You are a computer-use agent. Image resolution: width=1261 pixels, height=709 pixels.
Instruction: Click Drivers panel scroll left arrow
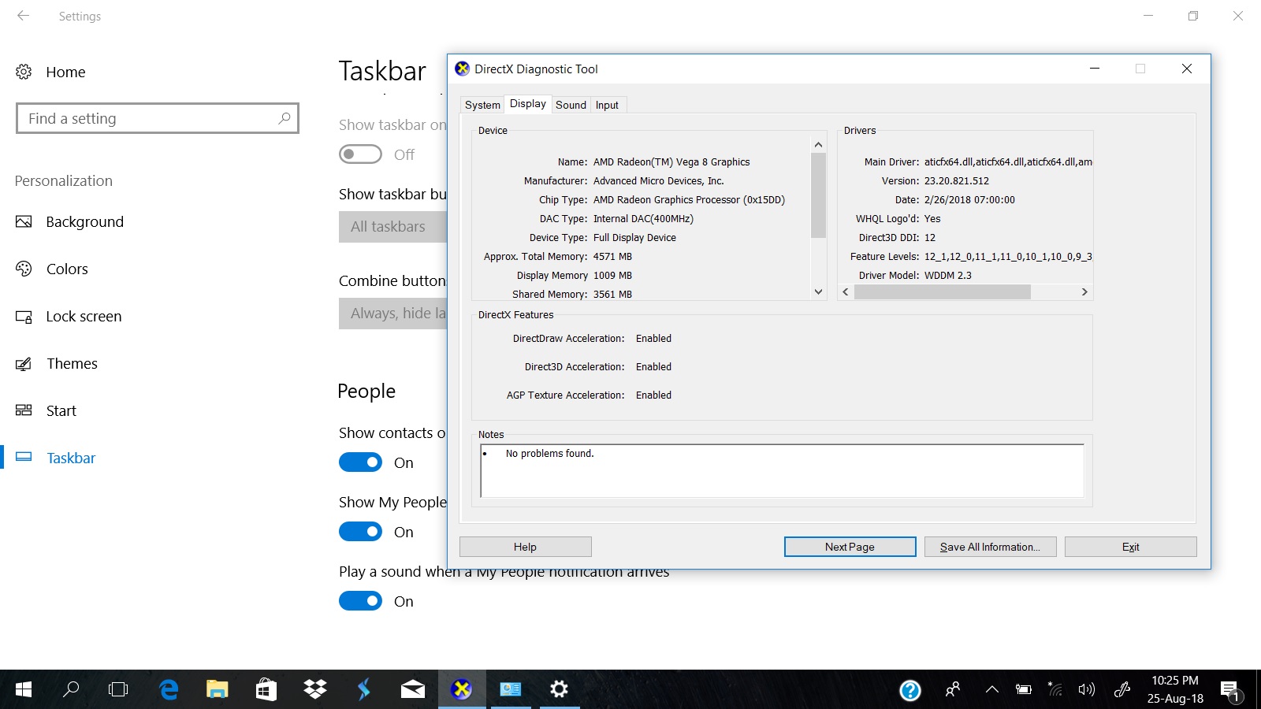pos(846,291)
